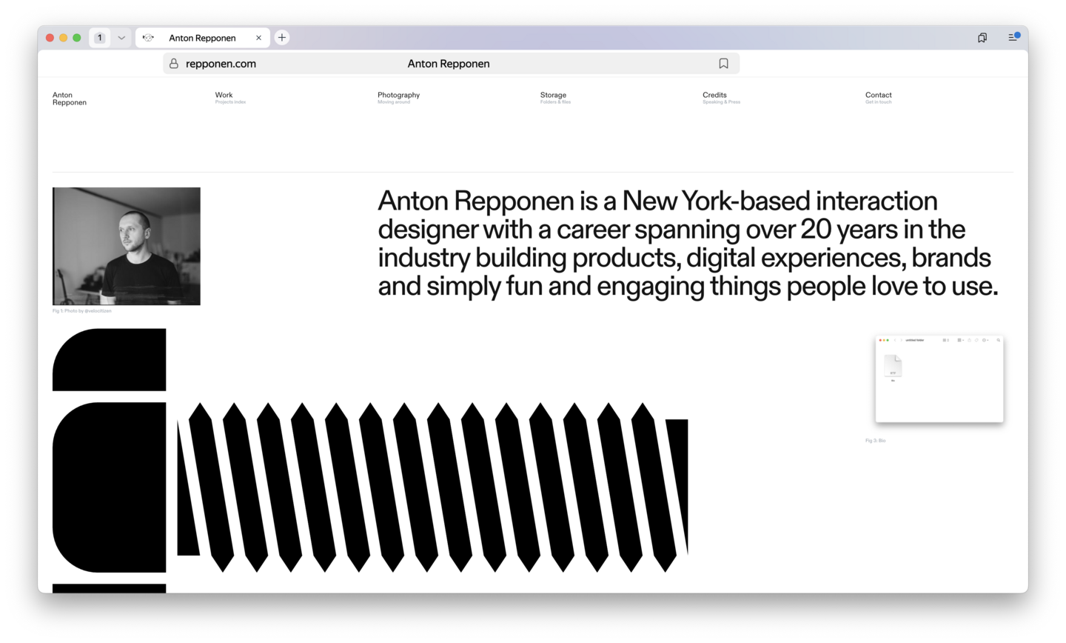Open the tab count button showing 1
The height and width of the screenshot is (643, 1066).
pos(100,38)
